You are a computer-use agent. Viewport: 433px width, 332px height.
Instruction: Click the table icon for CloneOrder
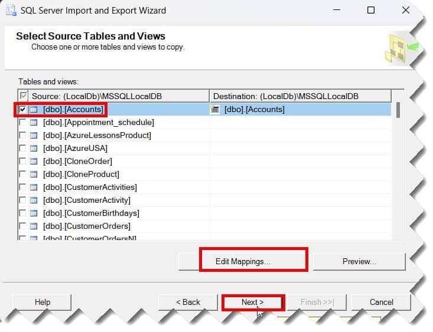coord(34,162)
